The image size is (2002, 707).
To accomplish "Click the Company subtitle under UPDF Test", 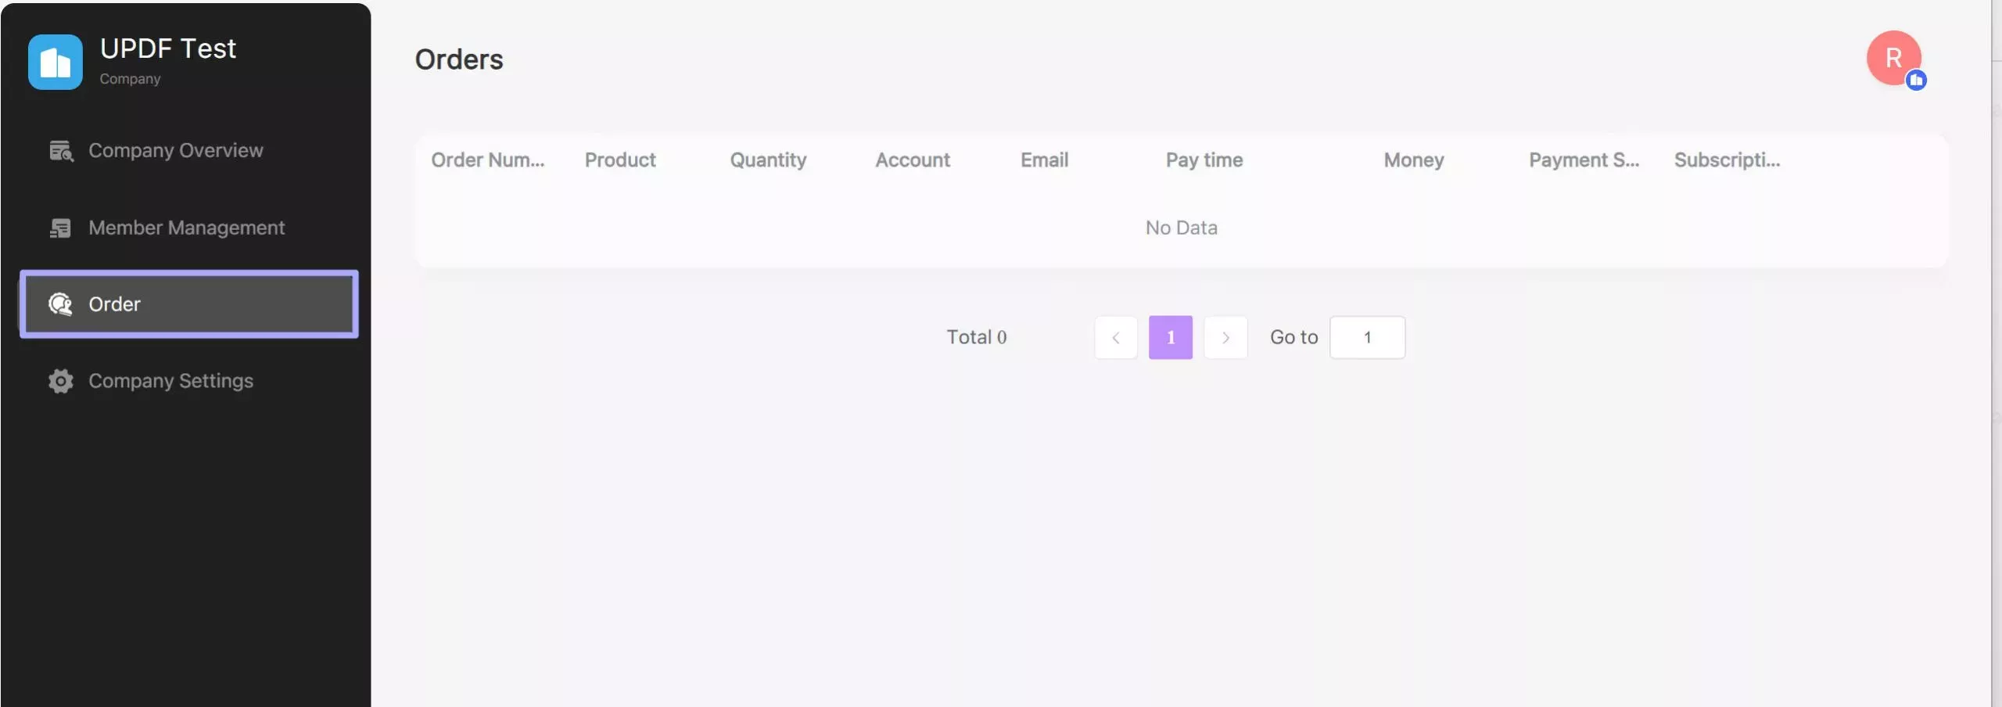I will pos(130,79).
